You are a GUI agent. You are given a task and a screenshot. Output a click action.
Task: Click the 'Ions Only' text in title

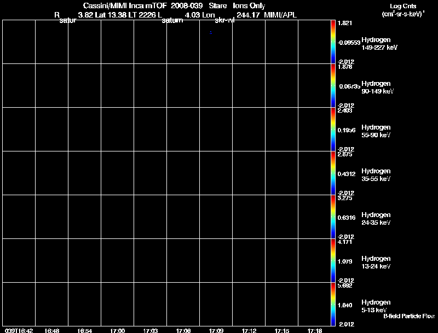click(x=249, y=6)
